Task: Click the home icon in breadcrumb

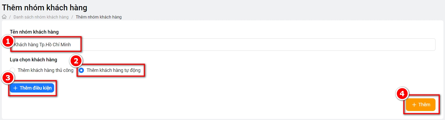Action: click(x=4, y=17)
